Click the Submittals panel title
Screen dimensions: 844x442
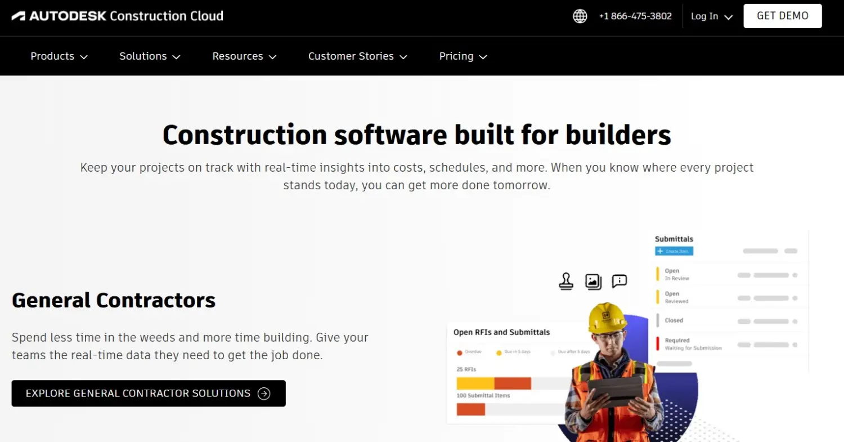(x=674, y=239)
